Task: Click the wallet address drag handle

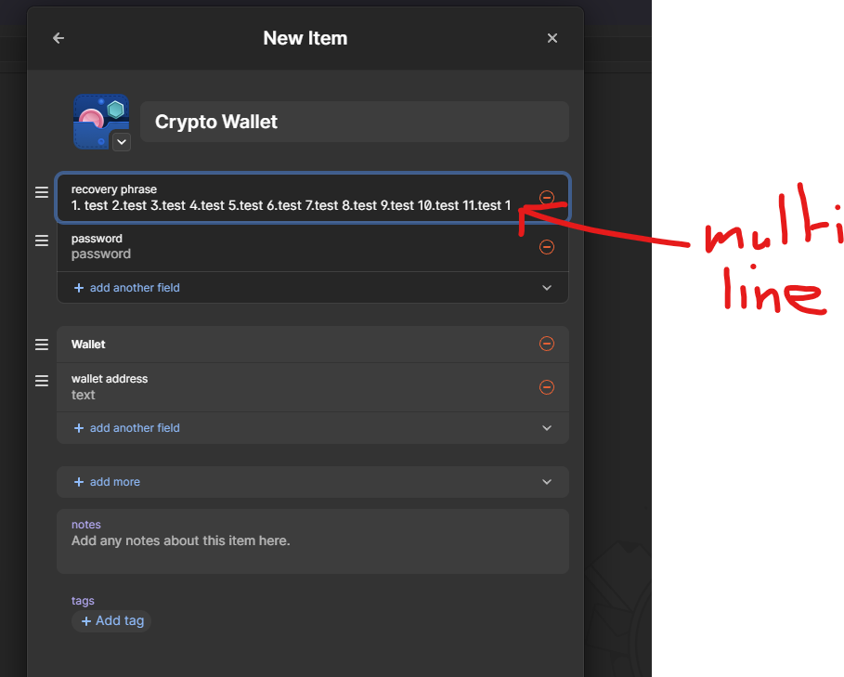Action: coord(42,381)
